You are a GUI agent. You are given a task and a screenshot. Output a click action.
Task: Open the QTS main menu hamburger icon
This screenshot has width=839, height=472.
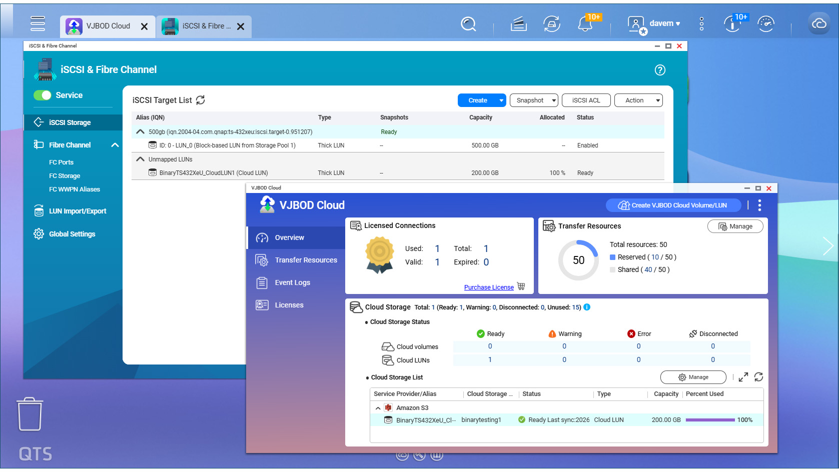click(38, 23)
